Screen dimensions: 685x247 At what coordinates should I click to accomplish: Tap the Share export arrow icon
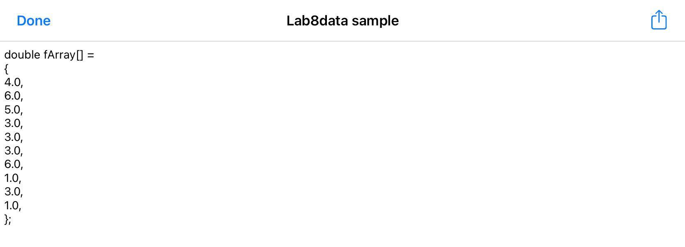(x=659, y=20)
